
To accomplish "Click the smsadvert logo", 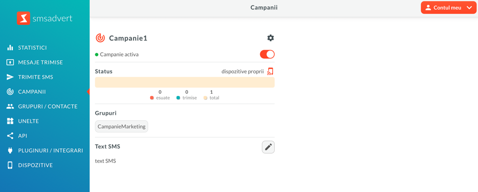I will point(45,18).
